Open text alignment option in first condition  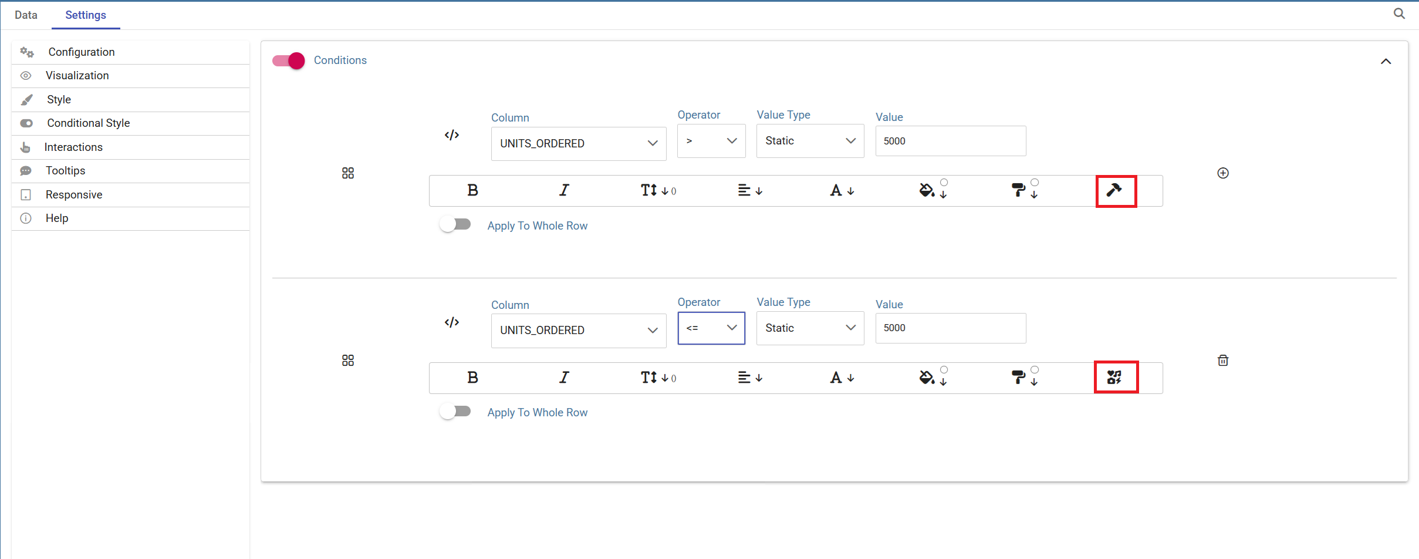click(750, 190)
